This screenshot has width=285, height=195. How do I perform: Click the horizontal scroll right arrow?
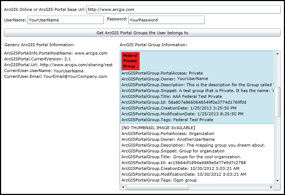271,187
